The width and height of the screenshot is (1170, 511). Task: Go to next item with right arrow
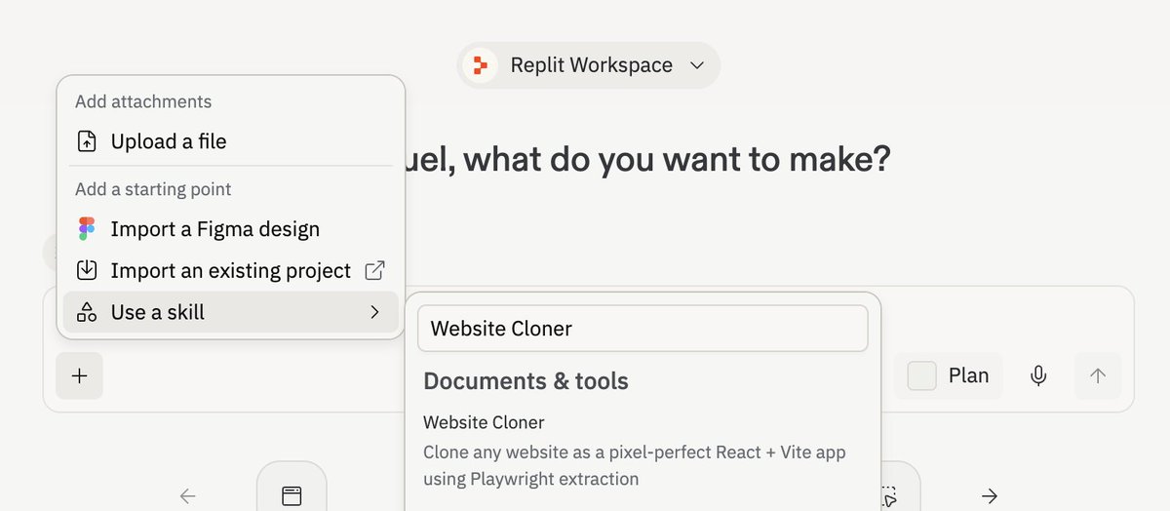[x=990, y=495]
